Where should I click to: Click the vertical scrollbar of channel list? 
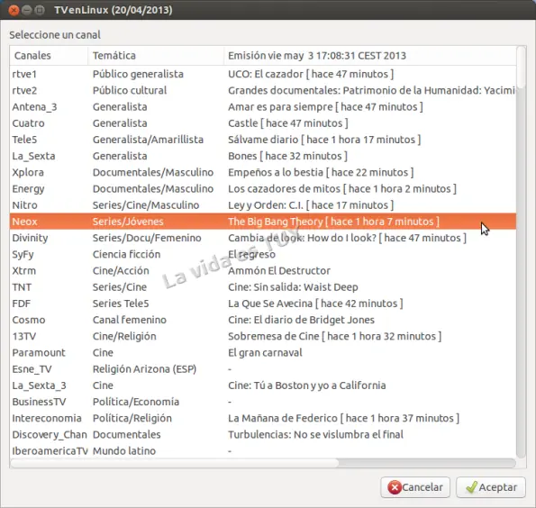(521, 251)
